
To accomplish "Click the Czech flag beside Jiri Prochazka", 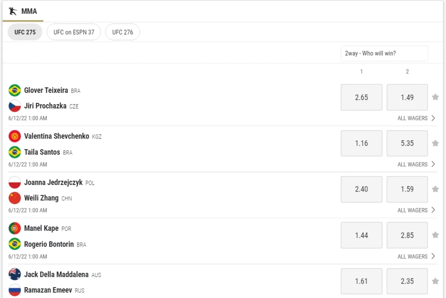I will [15, 106].
